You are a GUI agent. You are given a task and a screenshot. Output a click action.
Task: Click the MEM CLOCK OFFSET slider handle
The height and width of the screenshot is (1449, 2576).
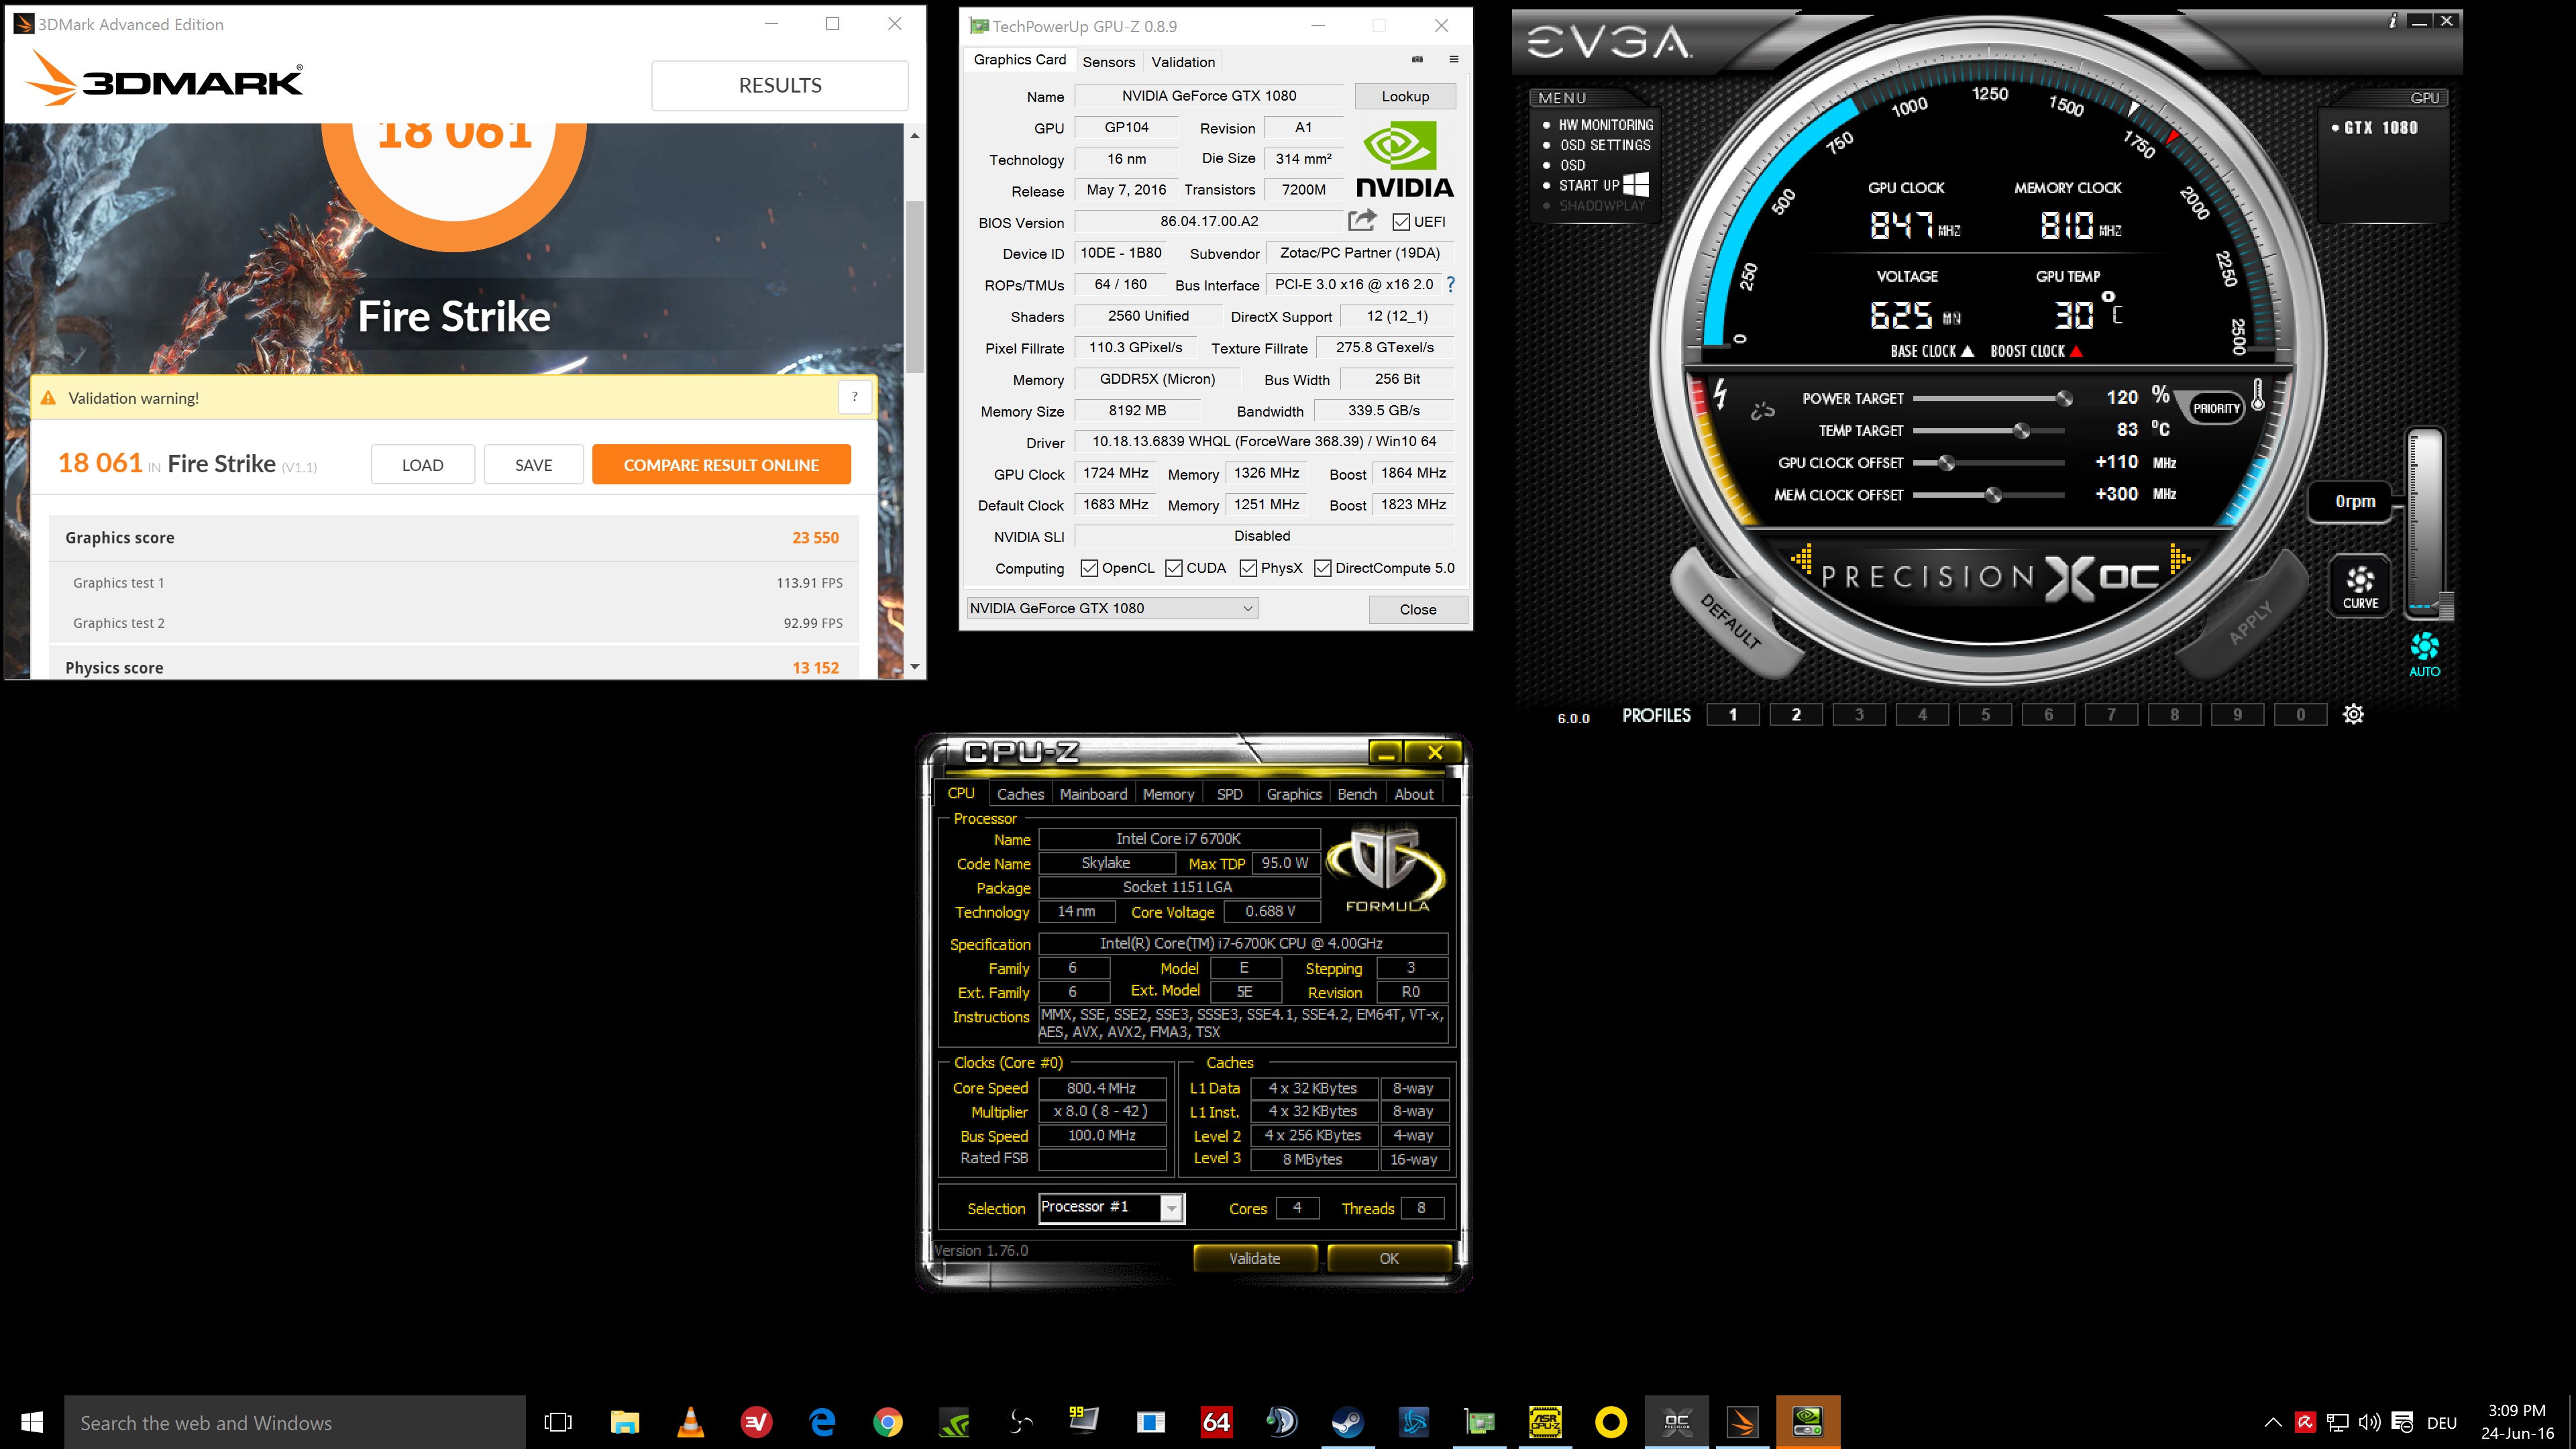[x=1993, y=494]
